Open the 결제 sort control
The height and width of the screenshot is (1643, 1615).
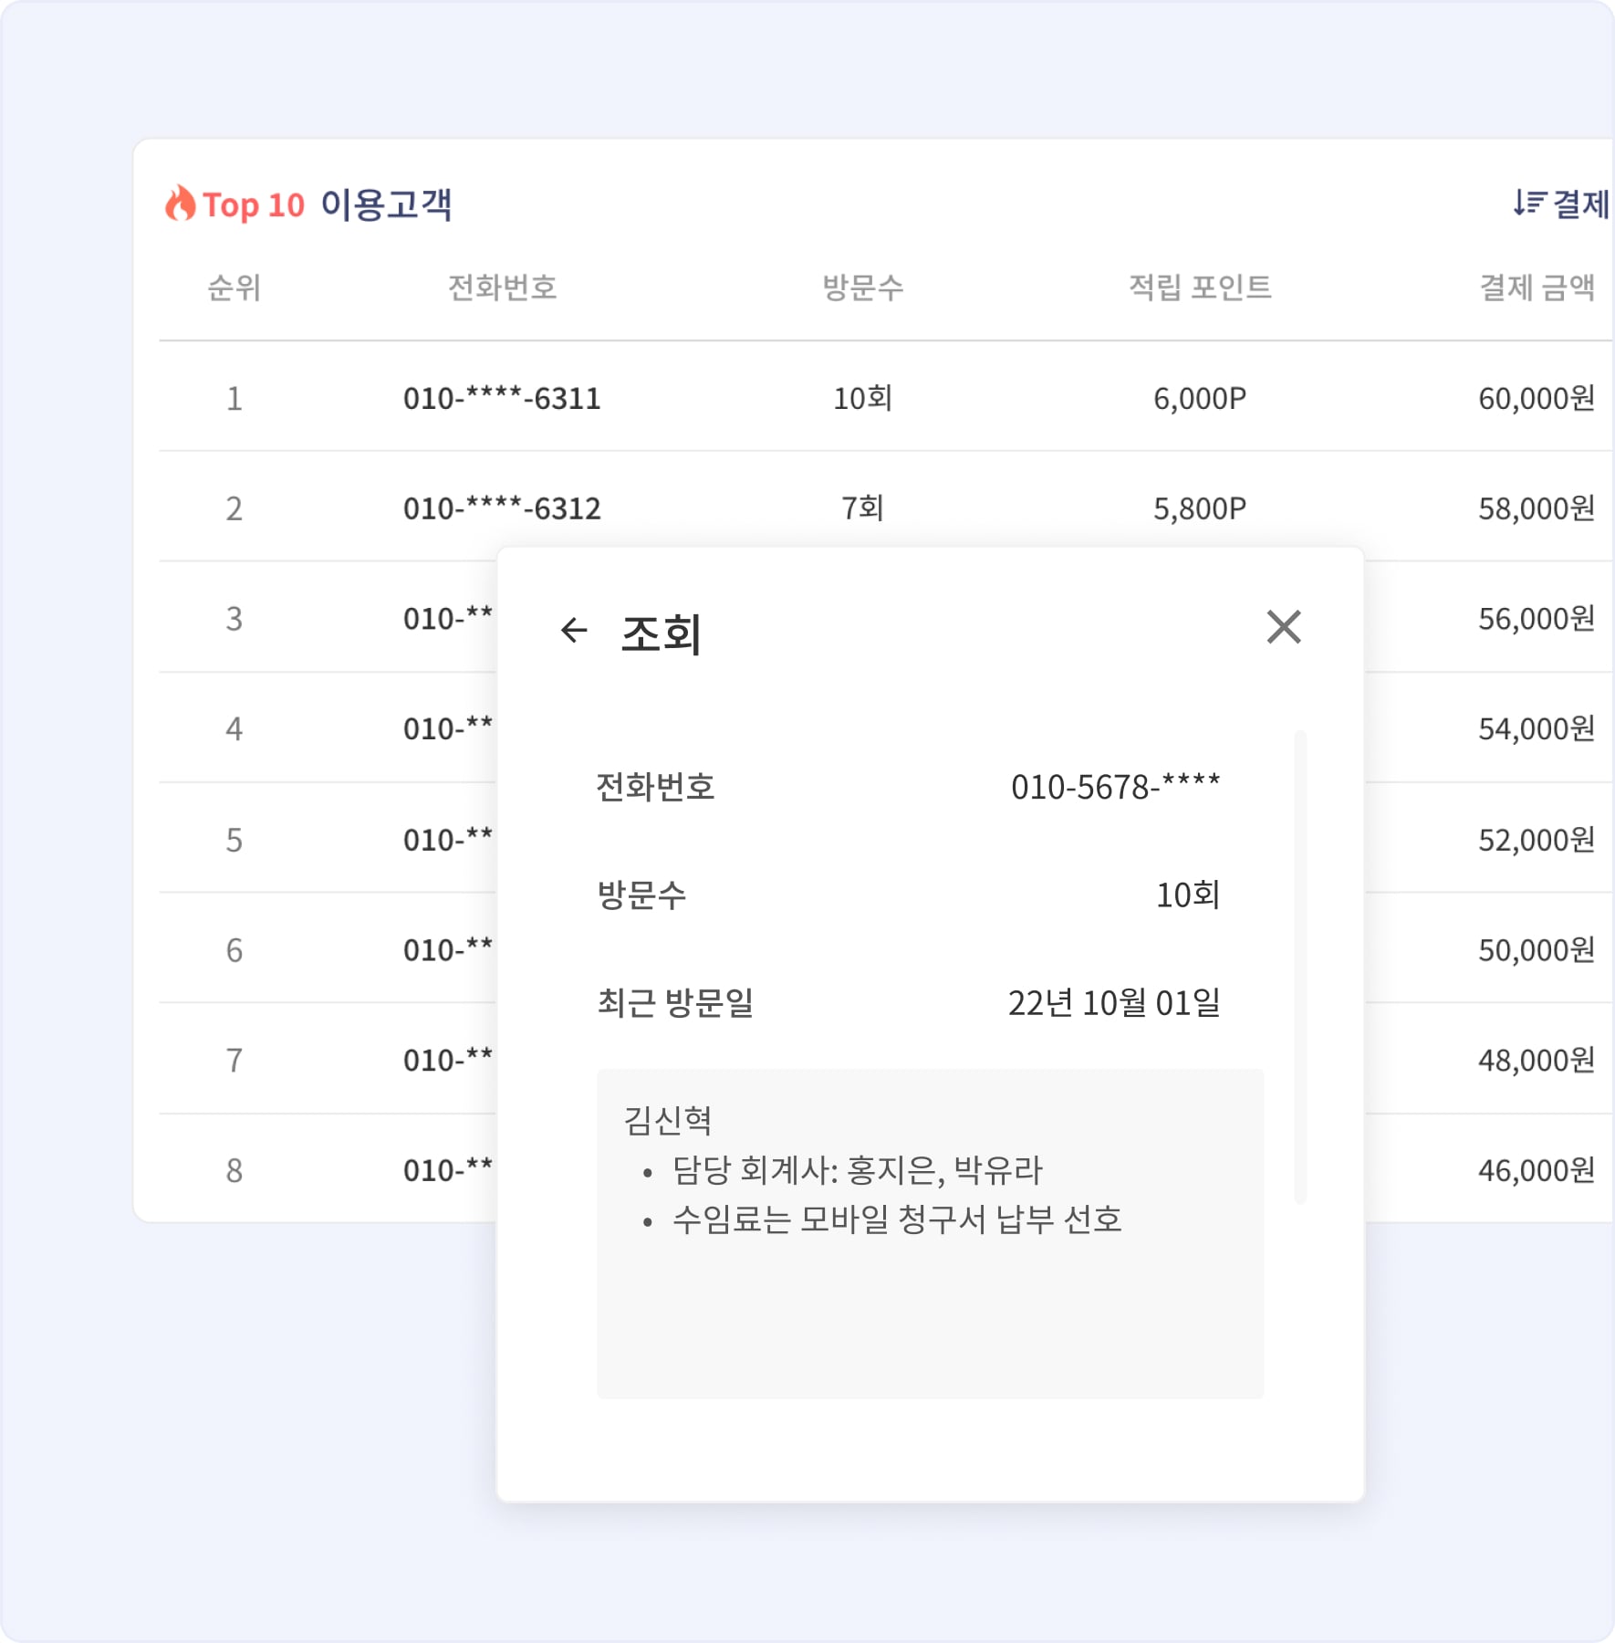tap(1561, 204)
